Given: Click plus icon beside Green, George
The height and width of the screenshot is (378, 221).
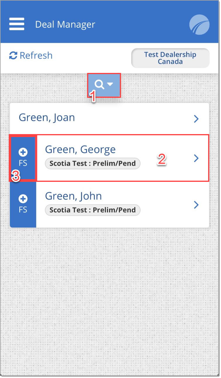Looking at the screenshot, I should 23,152.
